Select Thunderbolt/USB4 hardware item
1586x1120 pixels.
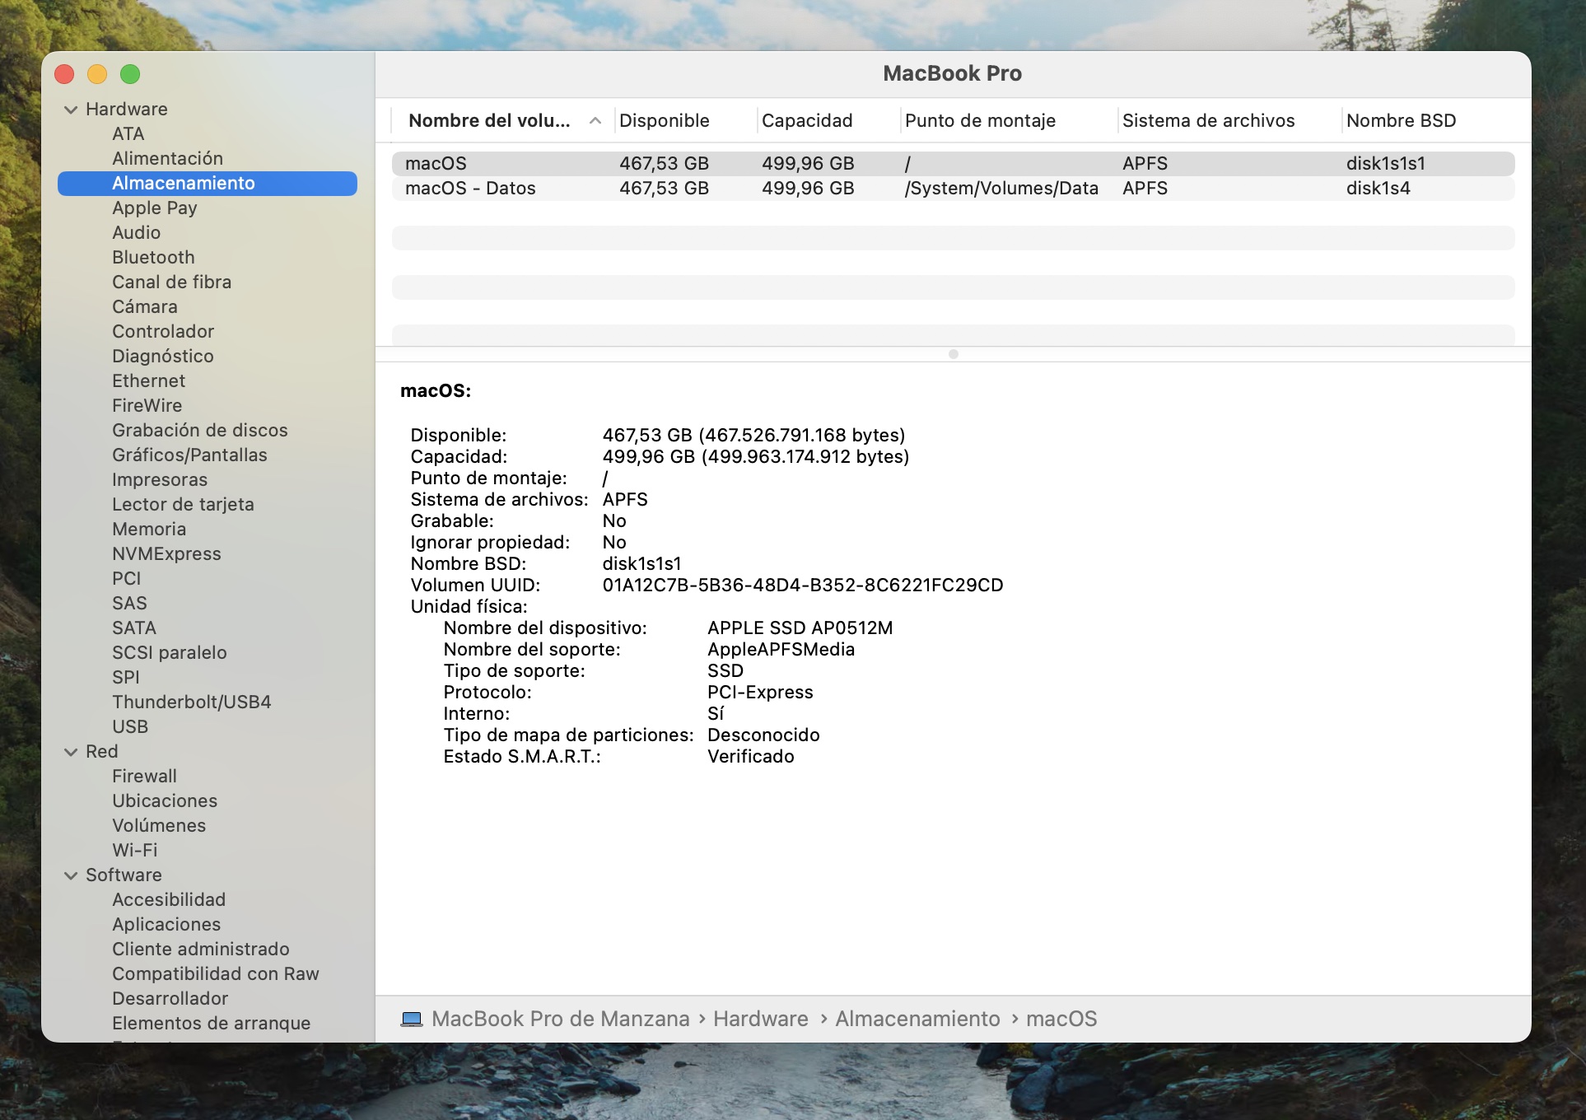point(191,702)
